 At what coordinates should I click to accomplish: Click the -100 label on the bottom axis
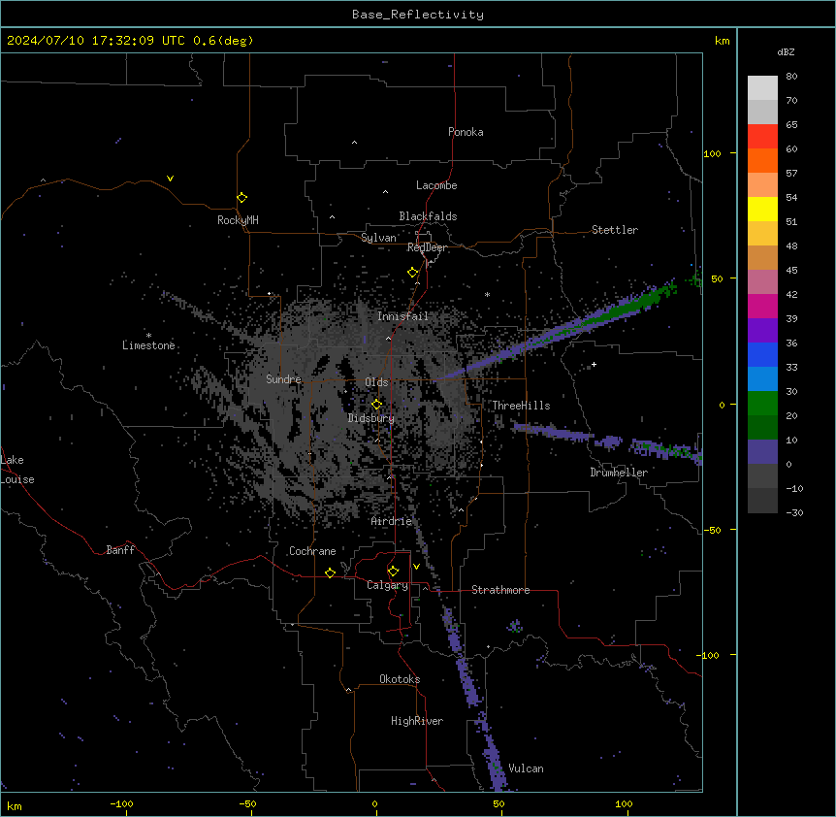point(121,803)
